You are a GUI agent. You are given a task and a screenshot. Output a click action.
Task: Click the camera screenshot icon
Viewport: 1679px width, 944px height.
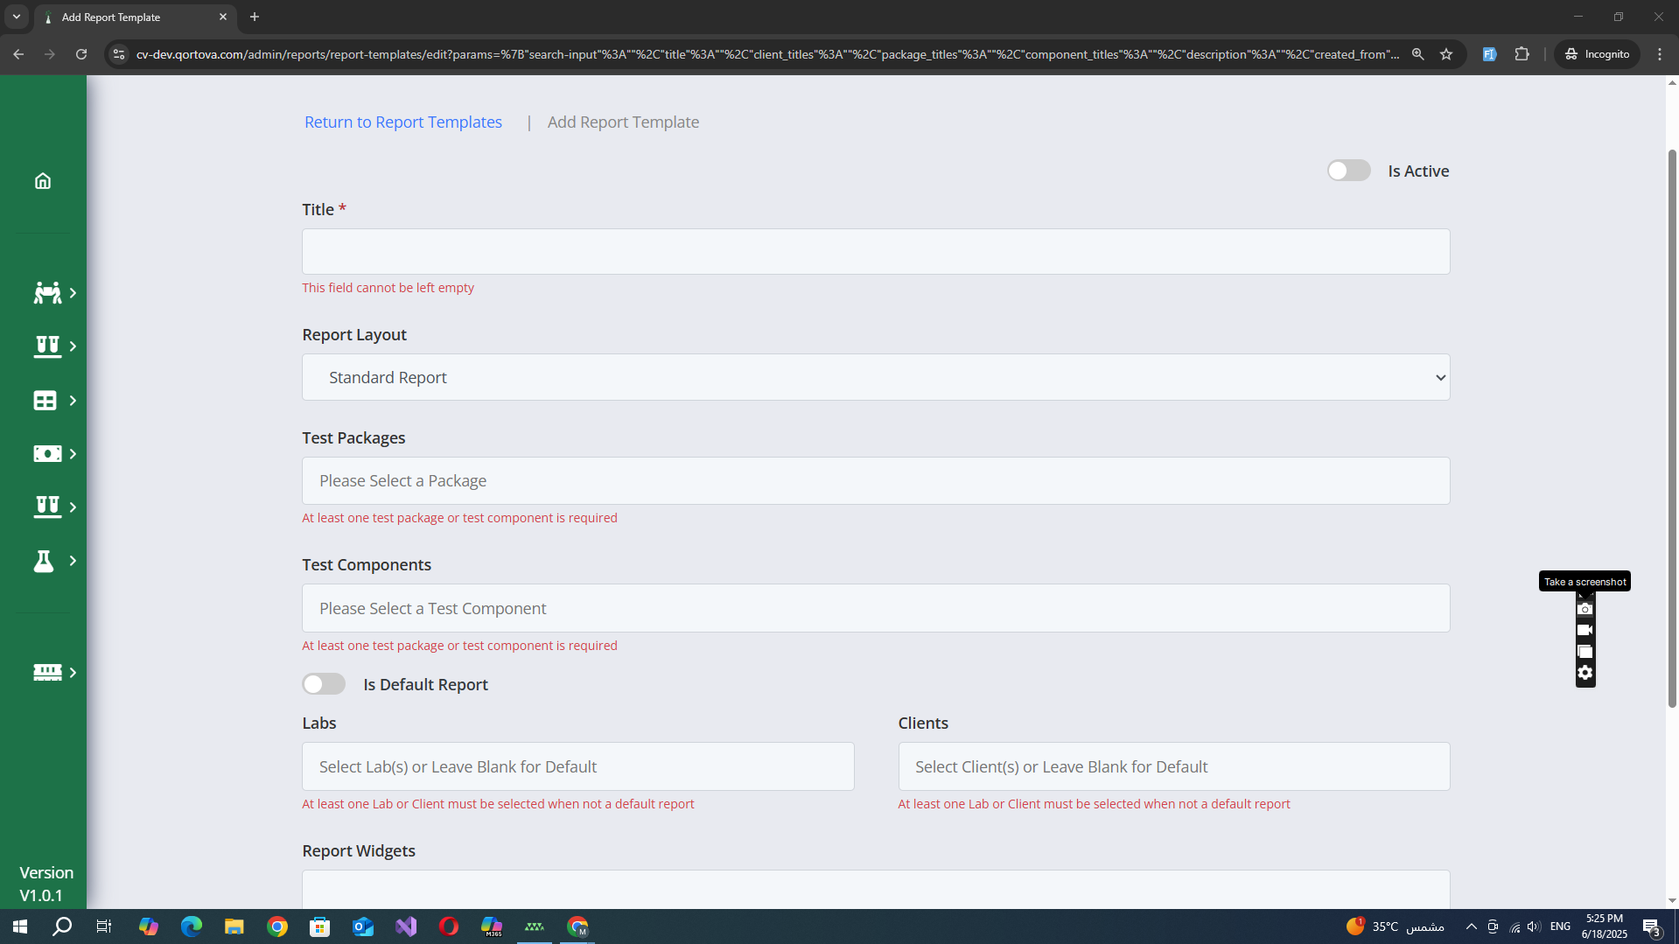coord(1585,609)
